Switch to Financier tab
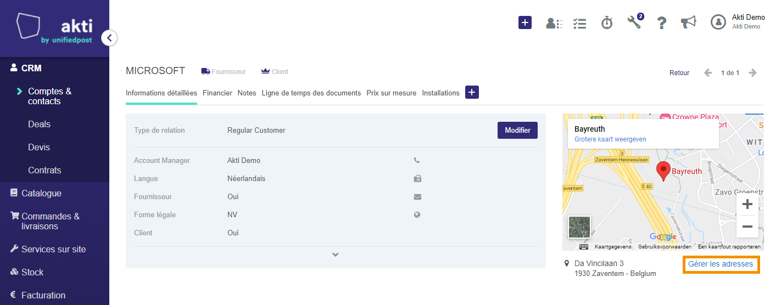 pos(217,93)
